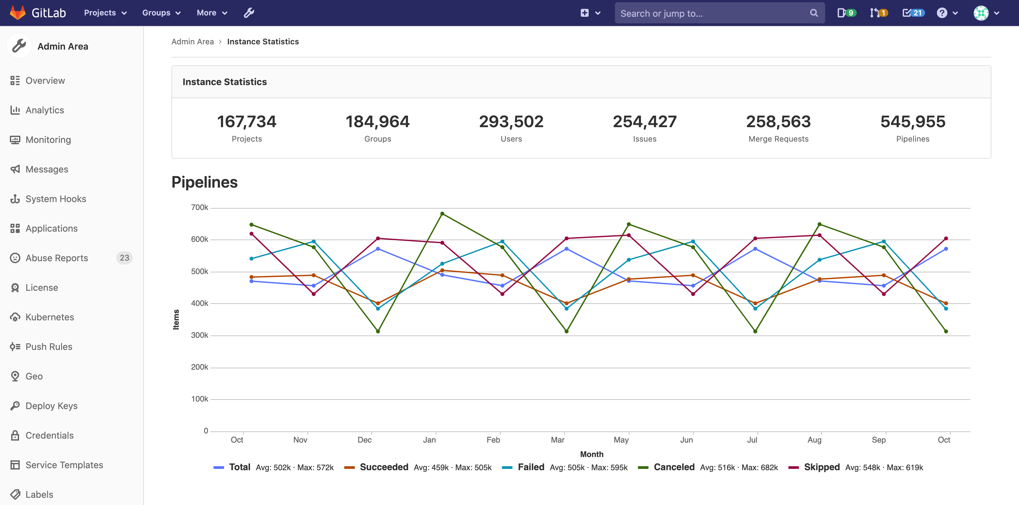Expand the Groups dropdown in navbar
Viewport: 1019px width, 505px height.
[x=161, y=13]
